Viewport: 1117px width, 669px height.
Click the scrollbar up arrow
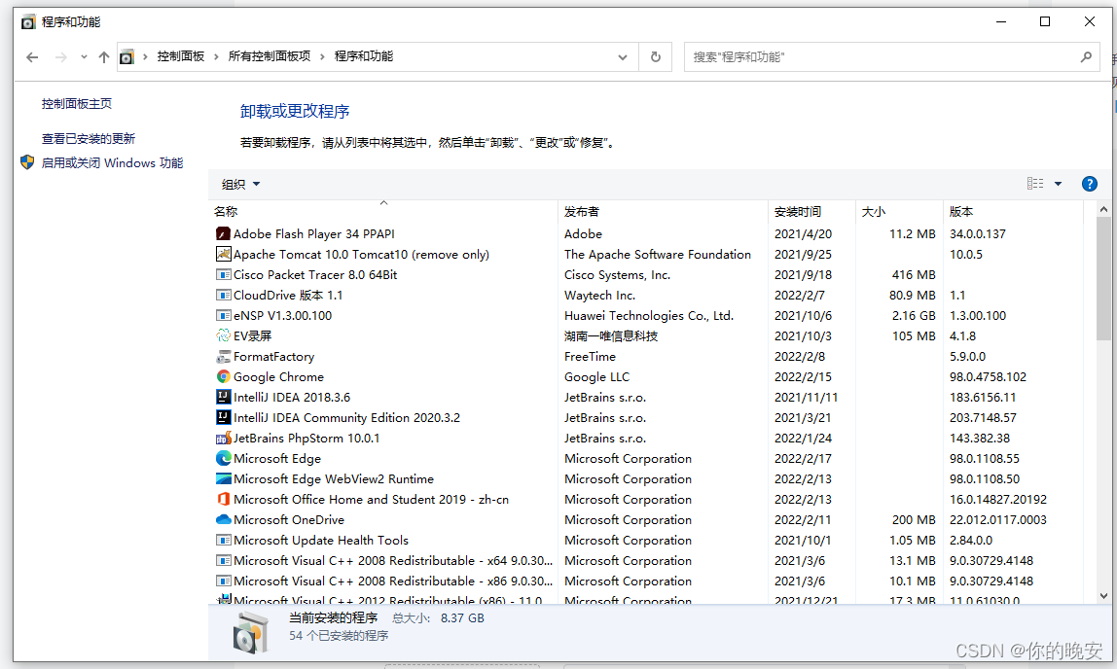(1103, 209)
